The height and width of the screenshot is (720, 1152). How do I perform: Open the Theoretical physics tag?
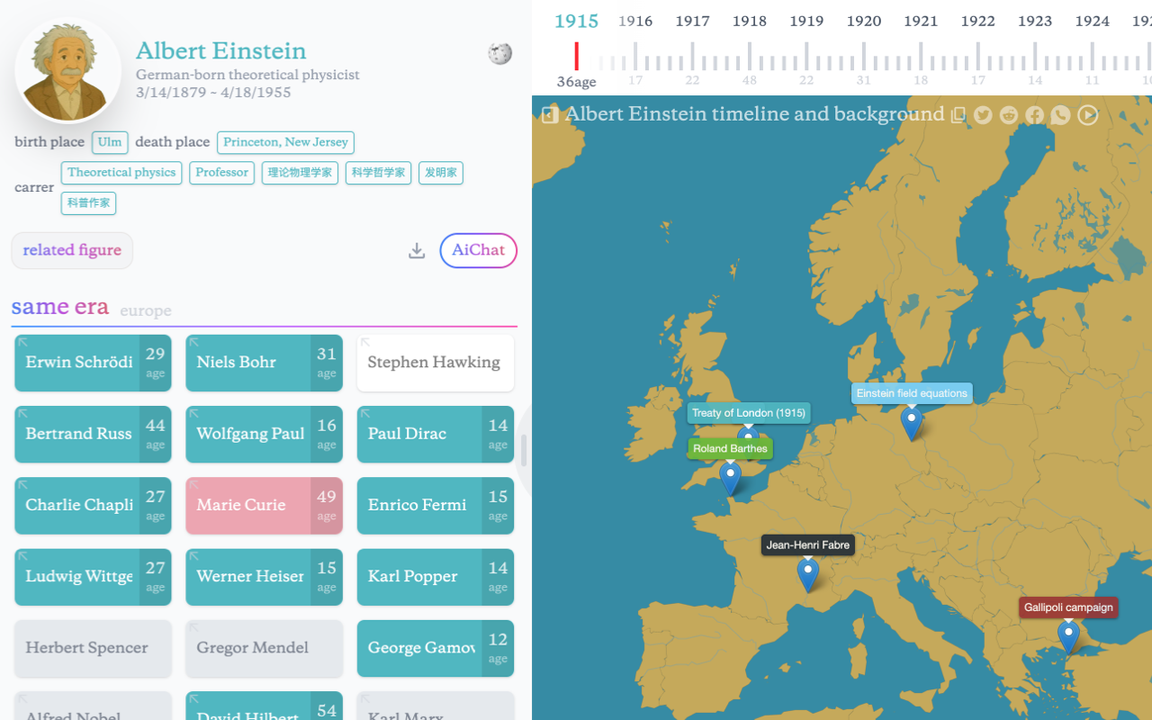click(x=121, y=172)
